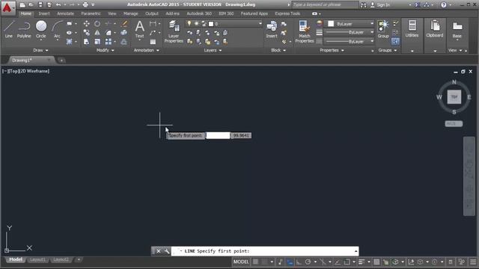Click the Group icon
Image resolution: width=479 pixels, height=269 pixels.
point(383,29)
